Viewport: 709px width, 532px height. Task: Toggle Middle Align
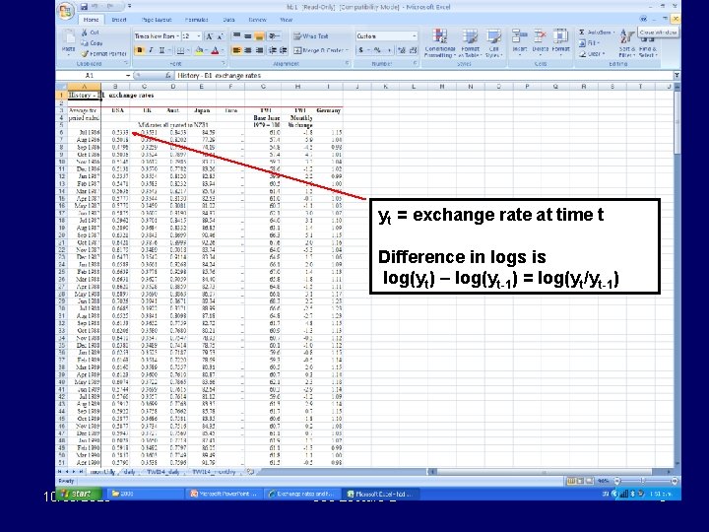click(x=248, y=36)
